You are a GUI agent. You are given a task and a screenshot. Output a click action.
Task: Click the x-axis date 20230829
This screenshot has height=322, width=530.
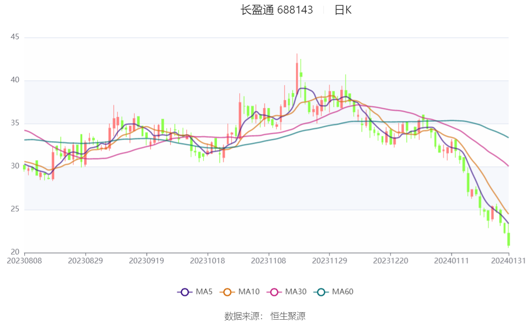(86, 261)
